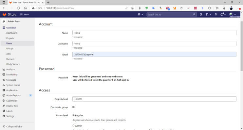Open Settings menu label
This screenshot has width=243, height=130.
click(x=10, y=116)
